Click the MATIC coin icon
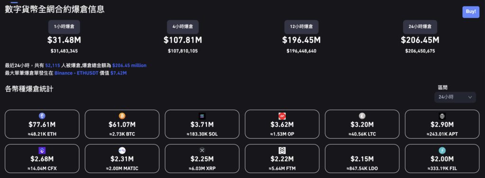 [x=122, y=151]
